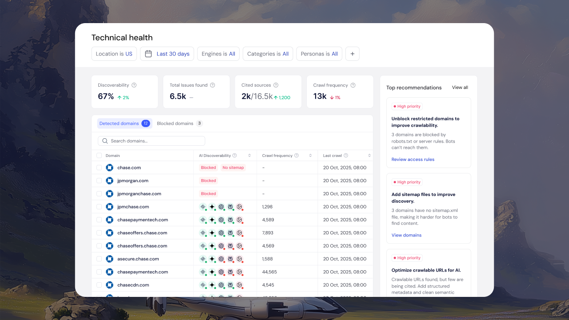The image size is (569, 320).
Task: Open View all recommendations
Action: (460, 88)
